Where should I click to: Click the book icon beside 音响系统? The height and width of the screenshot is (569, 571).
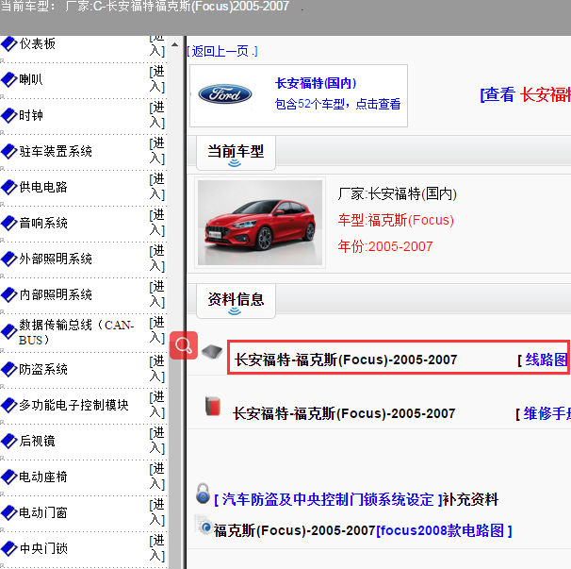(8, 224)
